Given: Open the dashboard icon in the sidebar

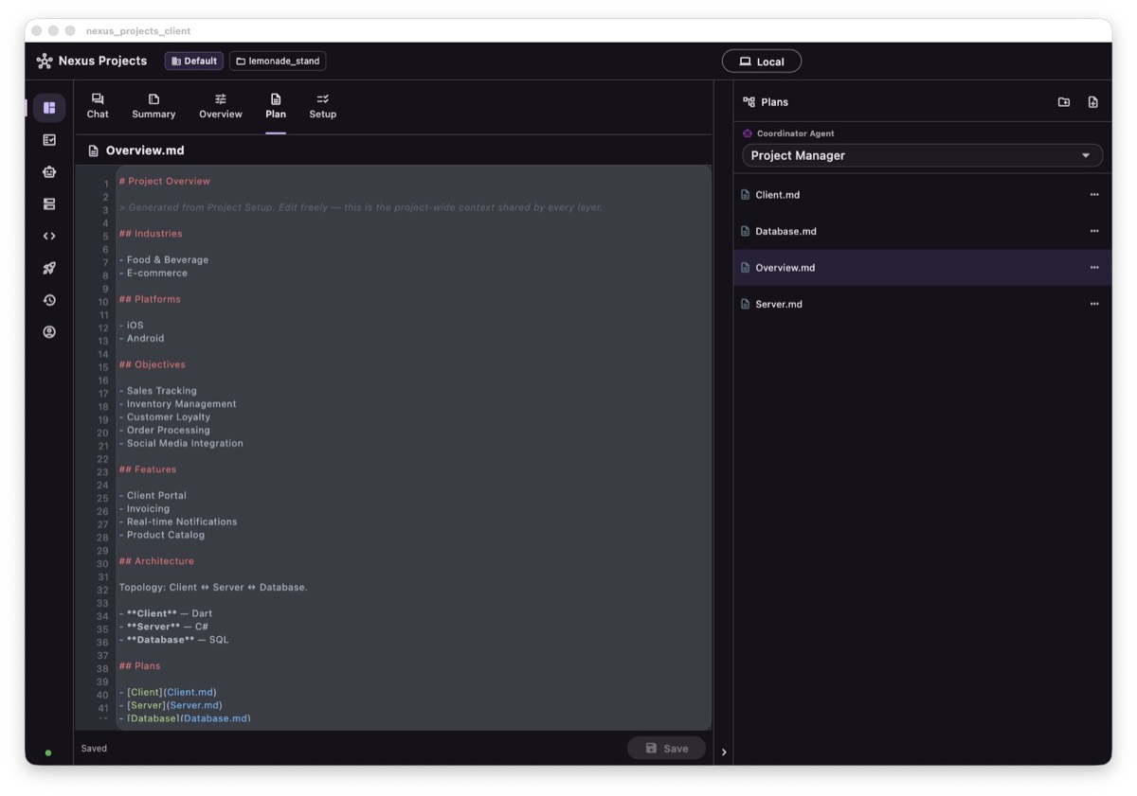Looking at the screenshot, I should click(x=49, y=108).
